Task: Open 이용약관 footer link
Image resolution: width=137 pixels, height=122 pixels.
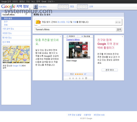Action: [x=87, y=115]
